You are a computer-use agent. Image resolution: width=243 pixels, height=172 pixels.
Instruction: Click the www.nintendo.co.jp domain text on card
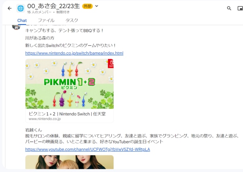click(45, 119)
